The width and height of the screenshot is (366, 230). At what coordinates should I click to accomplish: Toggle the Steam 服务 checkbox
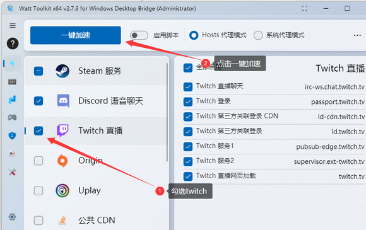[38, 71]
